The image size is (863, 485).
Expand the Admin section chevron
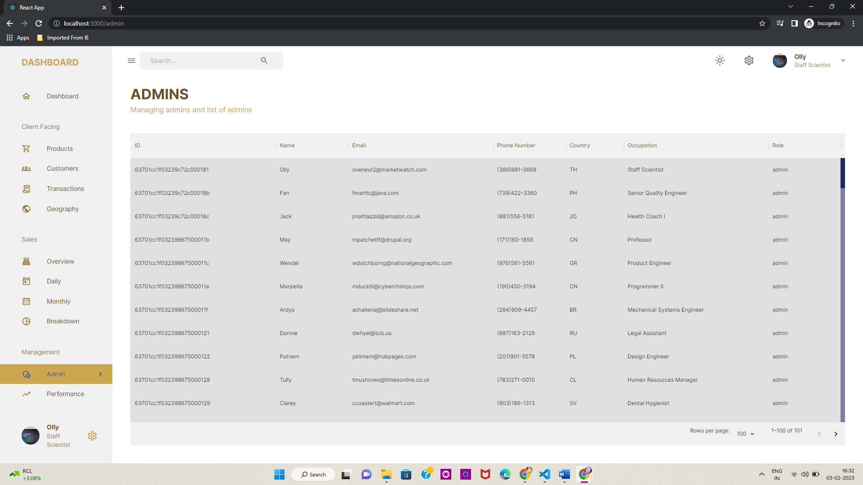(x=100, y=374)
